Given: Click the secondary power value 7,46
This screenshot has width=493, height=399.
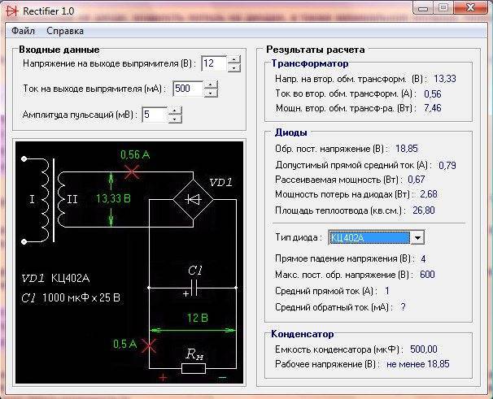Looking at the screenshot, I should 432,108.
